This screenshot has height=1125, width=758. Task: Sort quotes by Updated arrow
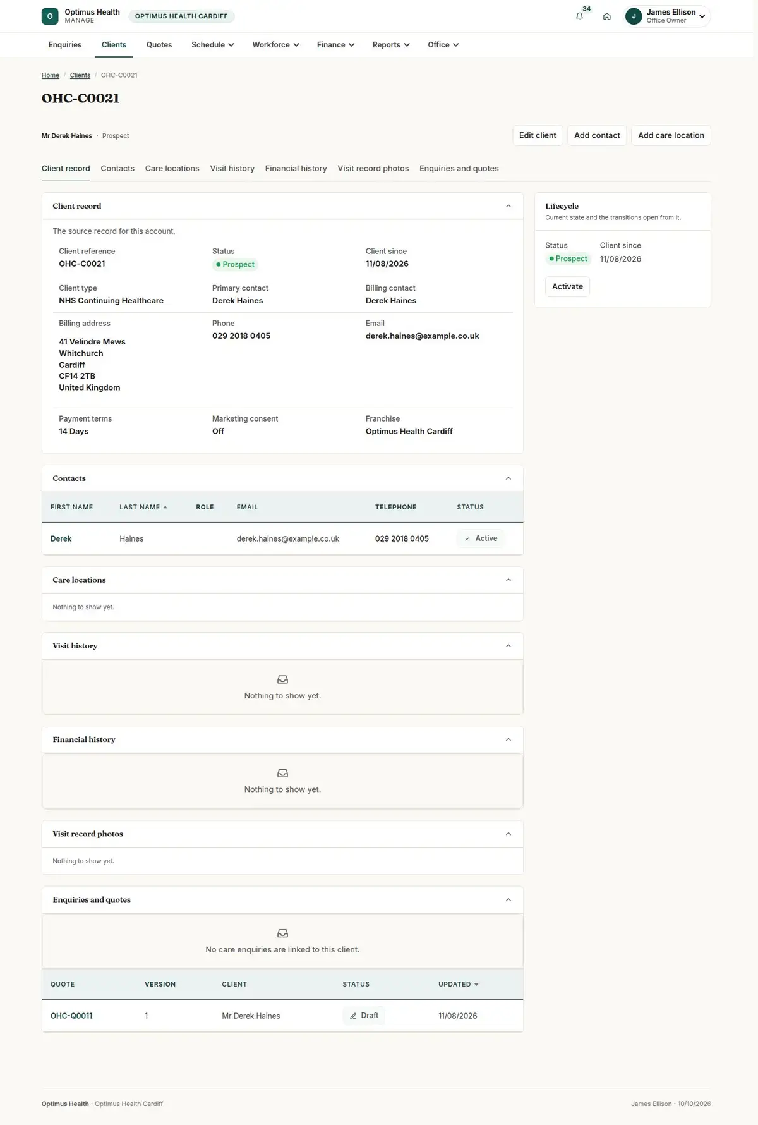point(476,985)
